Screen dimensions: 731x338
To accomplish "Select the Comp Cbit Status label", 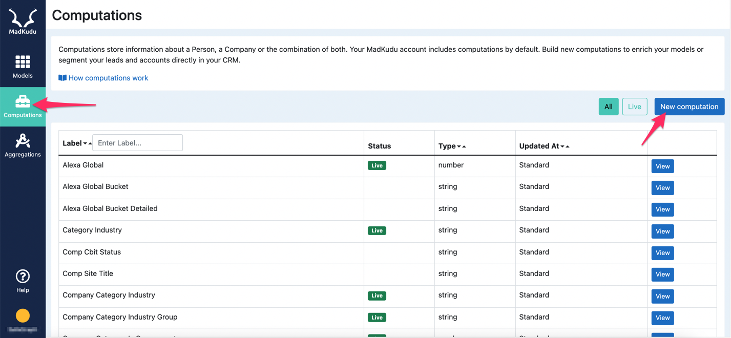I will point(92,252).
